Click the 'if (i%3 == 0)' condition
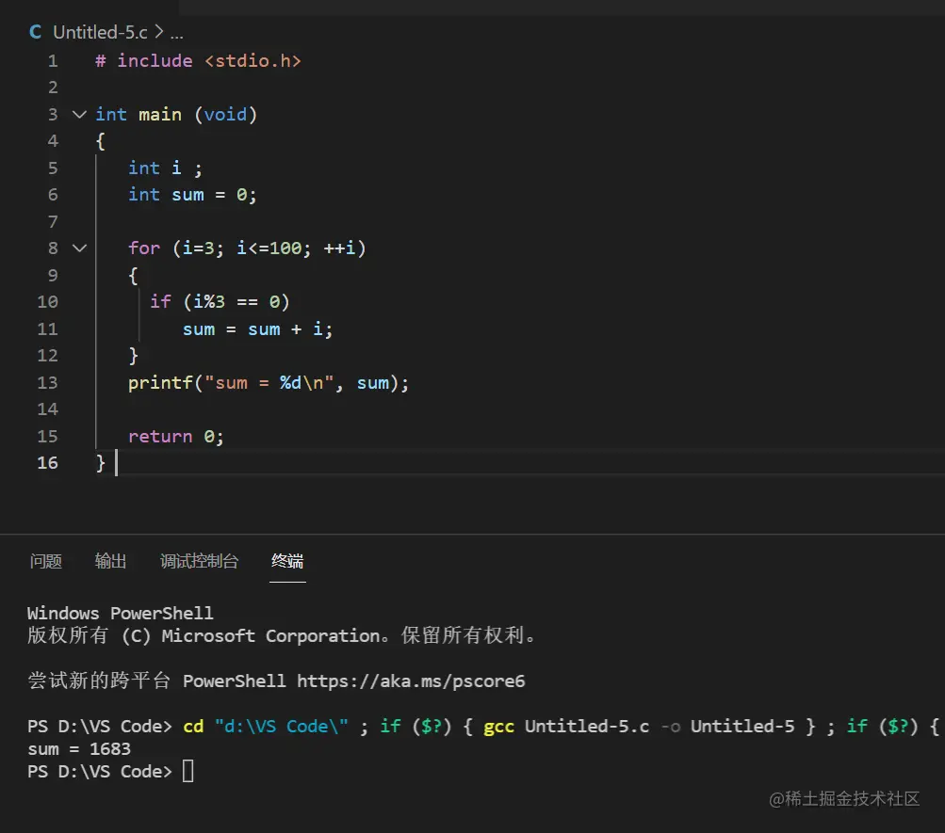The image size is (945, 833). click(220, 301)
